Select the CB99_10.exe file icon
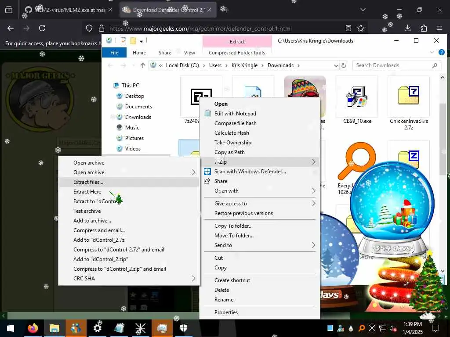The image size is (450, 337). click(357, 97)
